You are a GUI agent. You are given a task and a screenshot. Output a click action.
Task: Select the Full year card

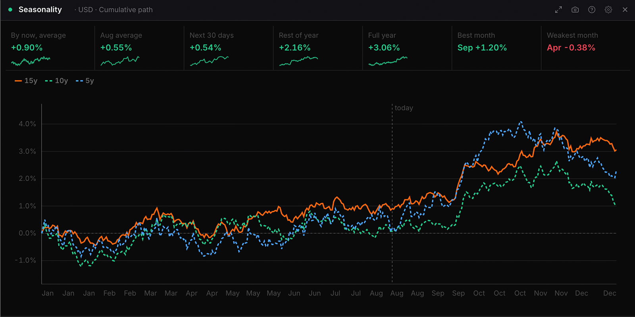point(407,48)
